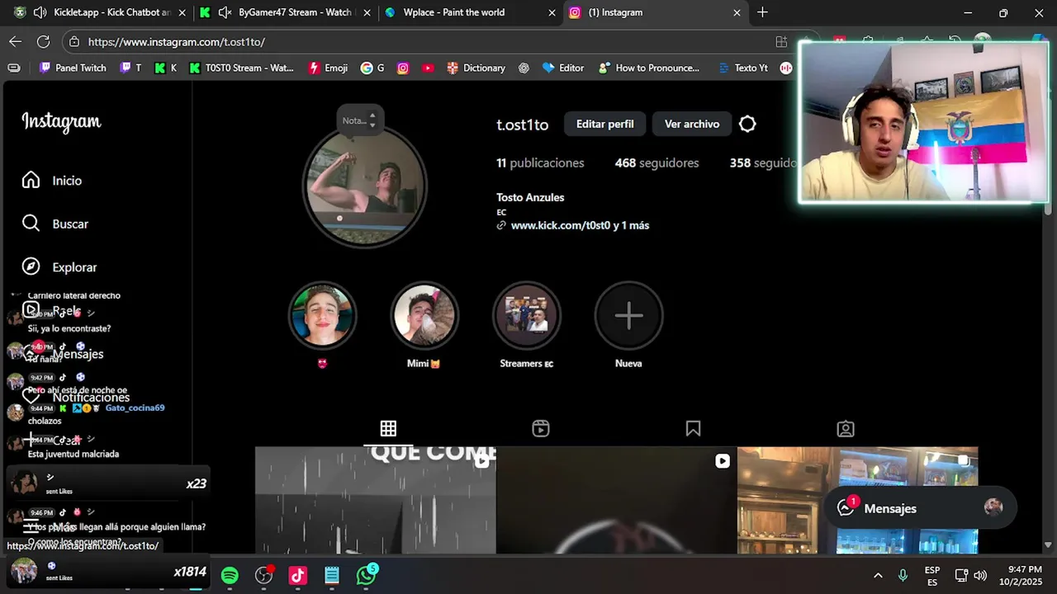Open OBS Studio from taskbar
Viewport: 1057px width, 594px height.
264,576
